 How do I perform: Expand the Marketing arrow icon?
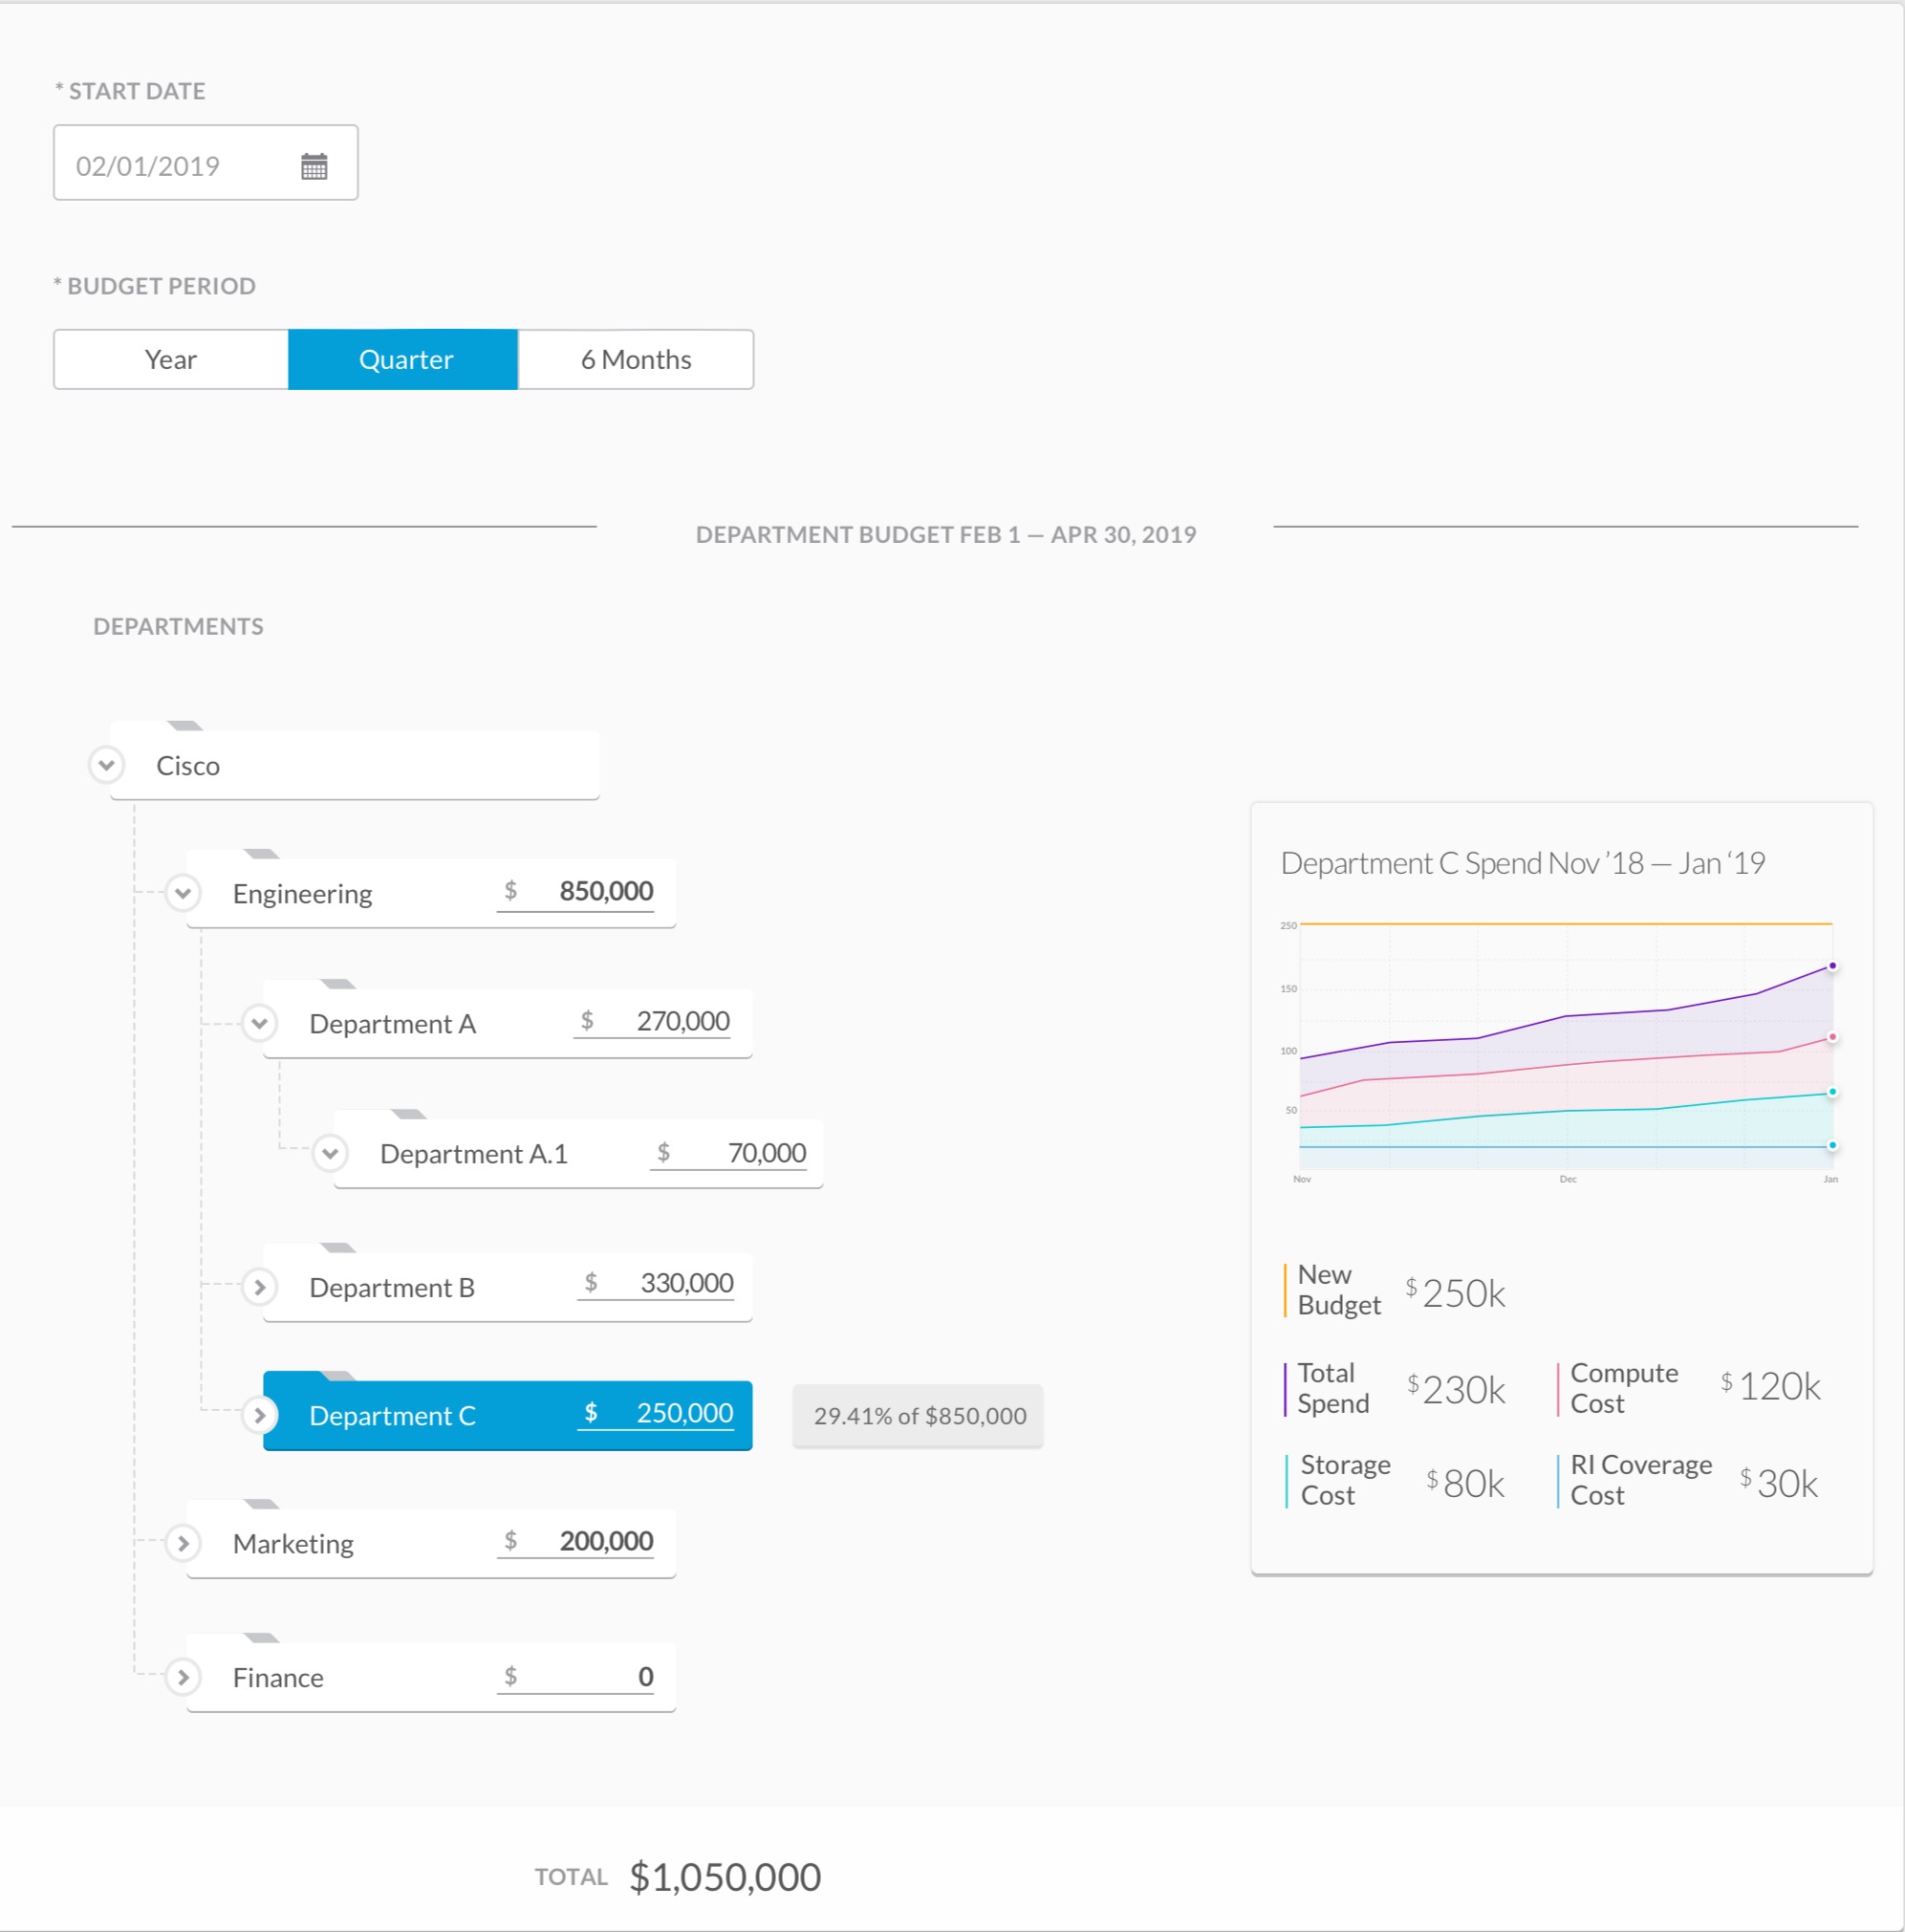183,1543
